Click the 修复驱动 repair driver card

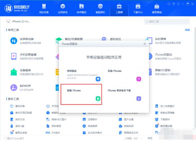[83, 75]
